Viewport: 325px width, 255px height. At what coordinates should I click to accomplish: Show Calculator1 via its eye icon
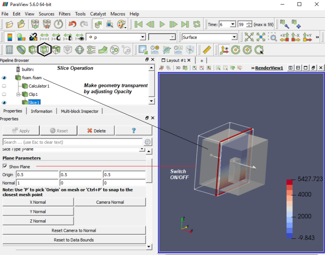coord(4,86)
